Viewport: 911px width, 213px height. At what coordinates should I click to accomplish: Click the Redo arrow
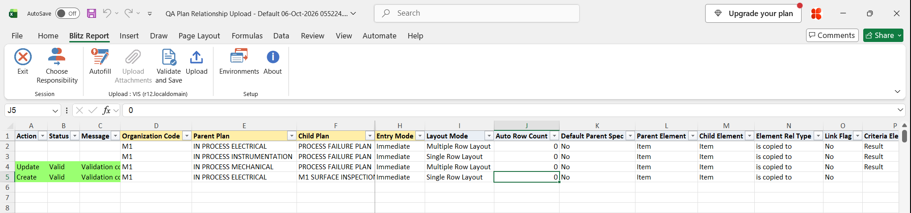click(x=128, y=13)
